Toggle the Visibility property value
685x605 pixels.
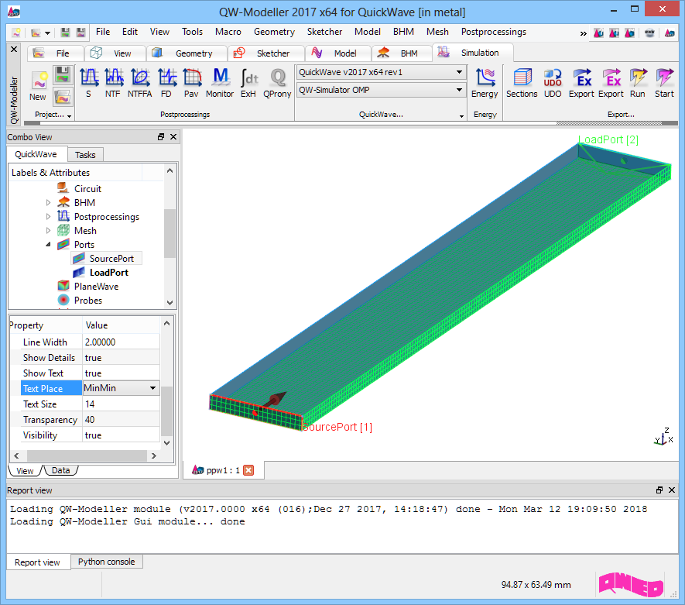(x=120, y=435)
